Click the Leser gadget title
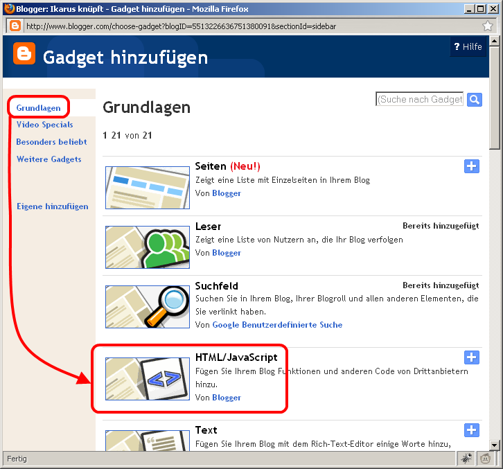Screen dimensions: 503x469 point(208,227)
